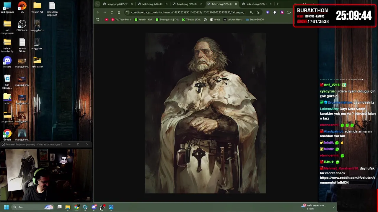Switch to Chrome in taskbar

click(77, 207)
